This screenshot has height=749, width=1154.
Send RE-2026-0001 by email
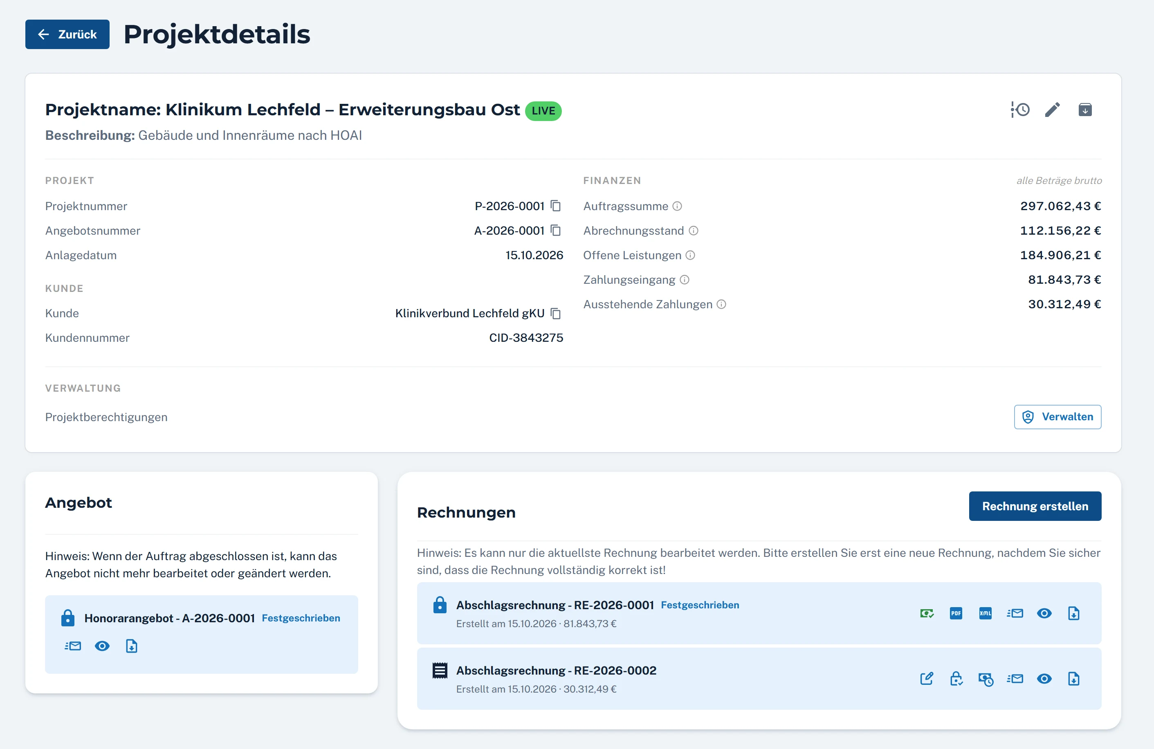tap(1015, 614)
